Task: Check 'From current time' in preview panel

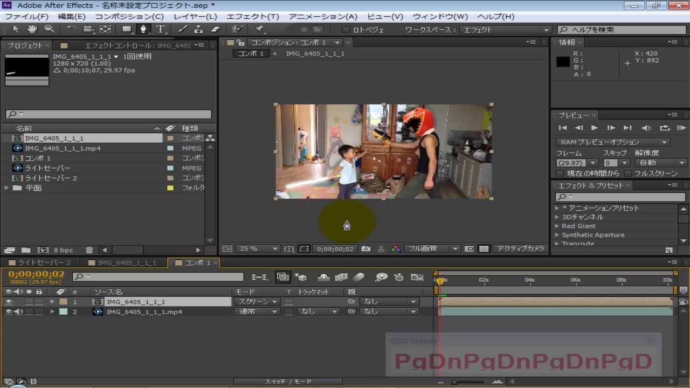Action: (x=560, y=174)
